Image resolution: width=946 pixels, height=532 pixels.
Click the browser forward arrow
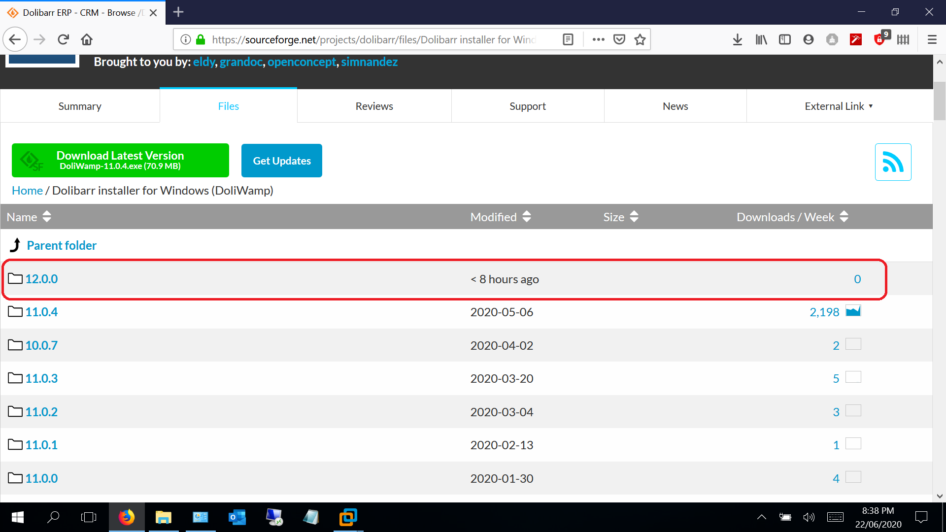point(39,39)
